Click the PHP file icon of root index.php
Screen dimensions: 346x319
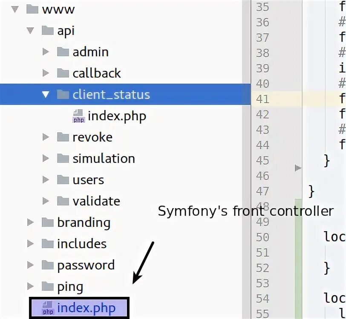coord(48,308)
